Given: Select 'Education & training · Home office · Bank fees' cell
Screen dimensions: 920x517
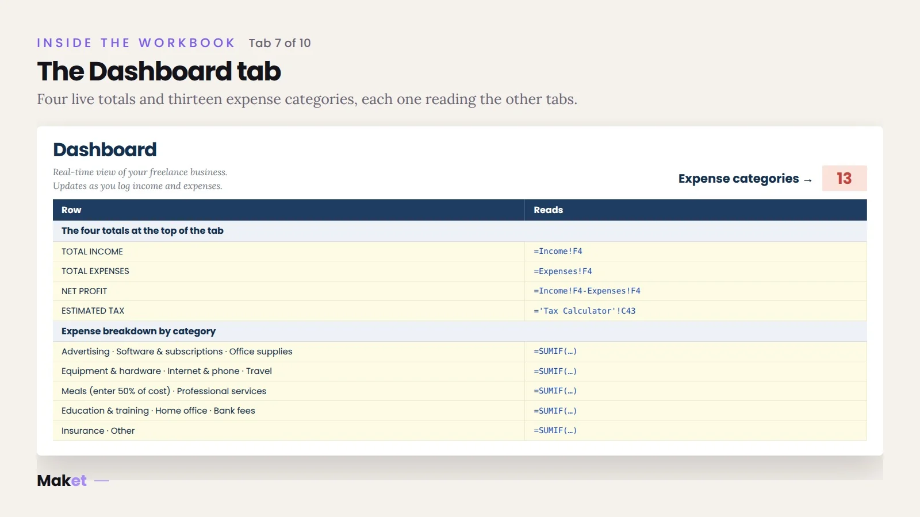Looking at the screenshot, I should (x=289, y=411).
